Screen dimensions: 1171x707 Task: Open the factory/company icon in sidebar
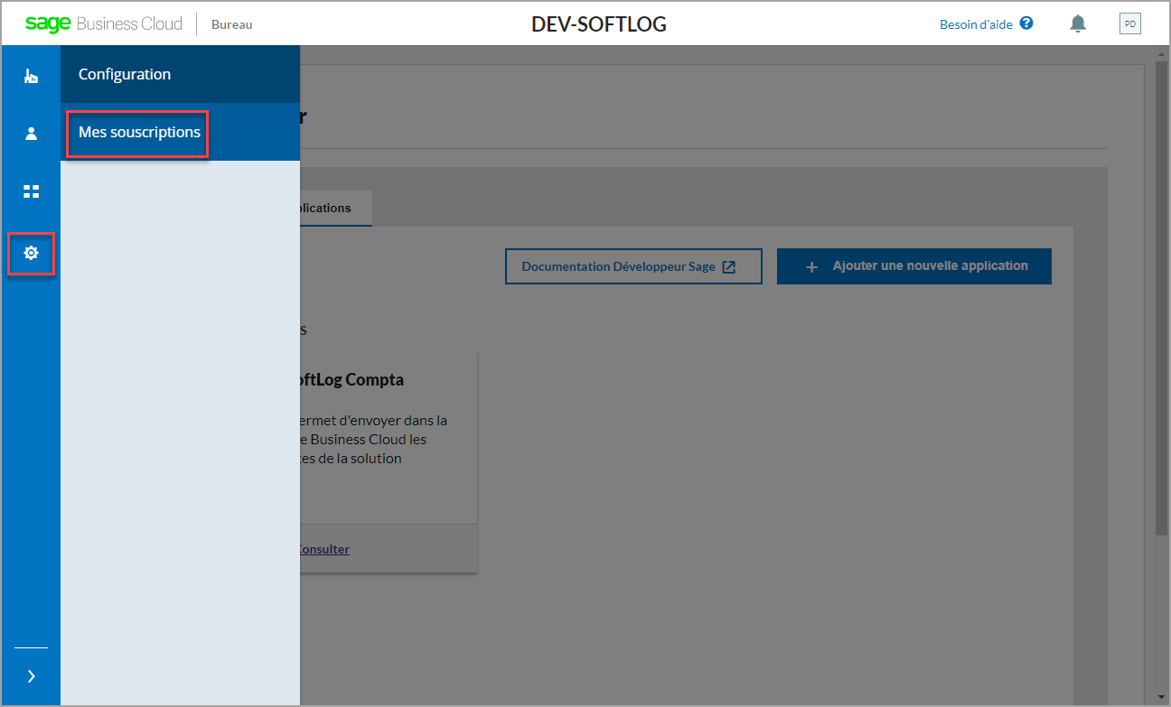pos(31,77)
